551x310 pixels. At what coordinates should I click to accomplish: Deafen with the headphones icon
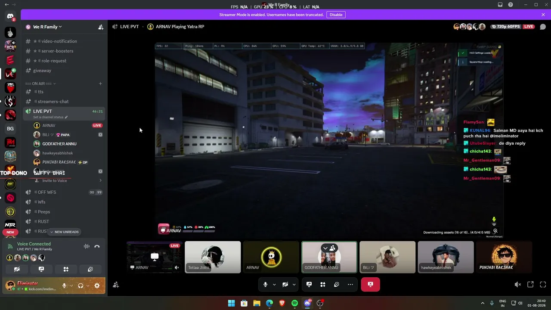tap(80, 285)
